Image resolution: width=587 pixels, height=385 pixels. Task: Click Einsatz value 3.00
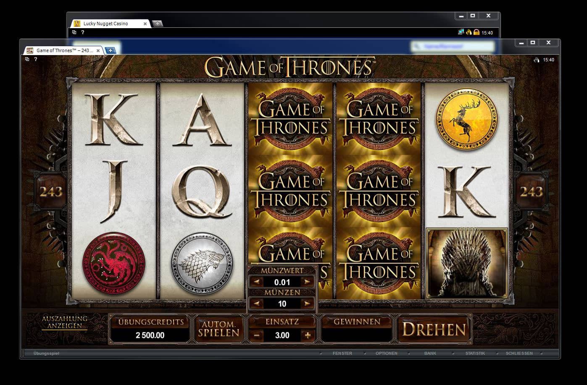[x=282, y=335]
